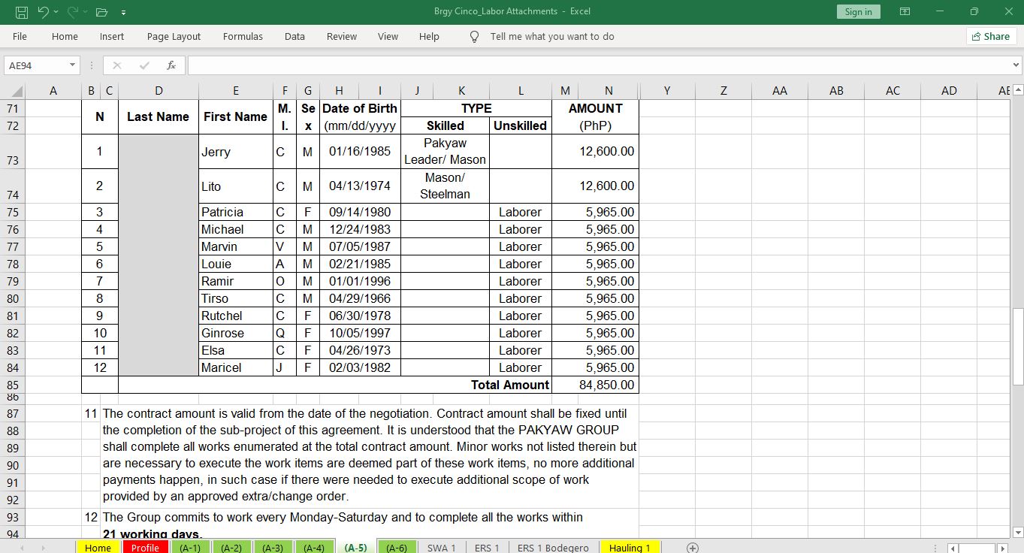This screenshot has width=1024, height=553.
Task: Click the New sheet plus icon
Action: tap(693, 548)
